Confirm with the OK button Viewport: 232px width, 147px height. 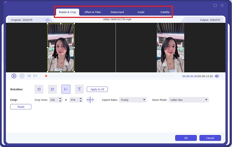pyautogui.click(x=186, y=138)
